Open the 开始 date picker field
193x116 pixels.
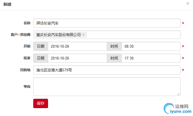77,46
